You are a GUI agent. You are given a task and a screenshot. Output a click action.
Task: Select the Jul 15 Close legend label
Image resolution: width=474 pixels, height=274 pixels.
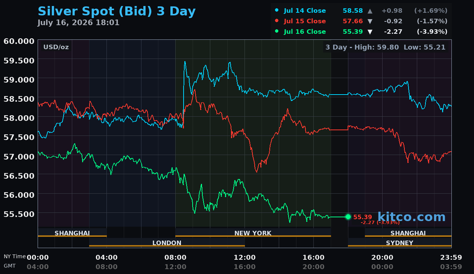coord(305,21)
